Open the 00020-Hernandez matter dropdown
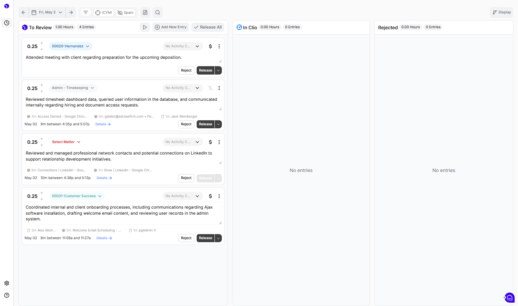518x306 pixels. (x=71, y=46)
